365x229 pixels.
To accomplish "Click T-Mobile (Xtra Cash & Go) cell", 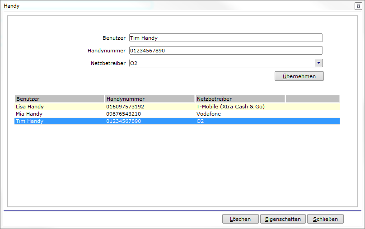I will (230, 107).
